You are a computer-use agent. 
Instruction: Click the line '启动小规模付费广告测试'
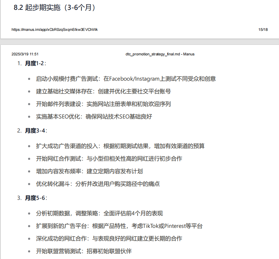[x=126, y=79]
